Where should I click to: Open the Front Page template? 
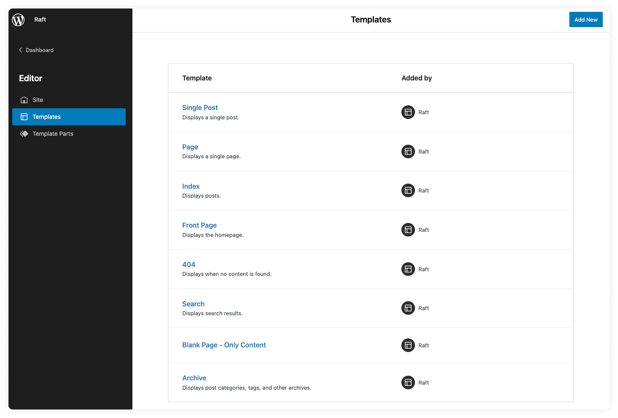tap(199, 225)
